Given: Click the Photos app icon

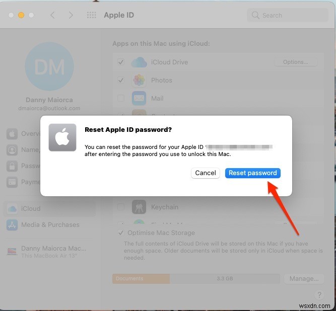Looking at the screenshot, I should pyautogui.click(x=139, y=80).
